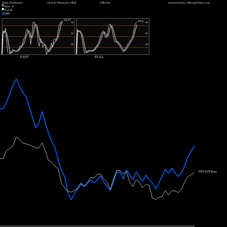
Task: Click the 'Daily Stochastics' title text
Action: [x=12, y=3]
